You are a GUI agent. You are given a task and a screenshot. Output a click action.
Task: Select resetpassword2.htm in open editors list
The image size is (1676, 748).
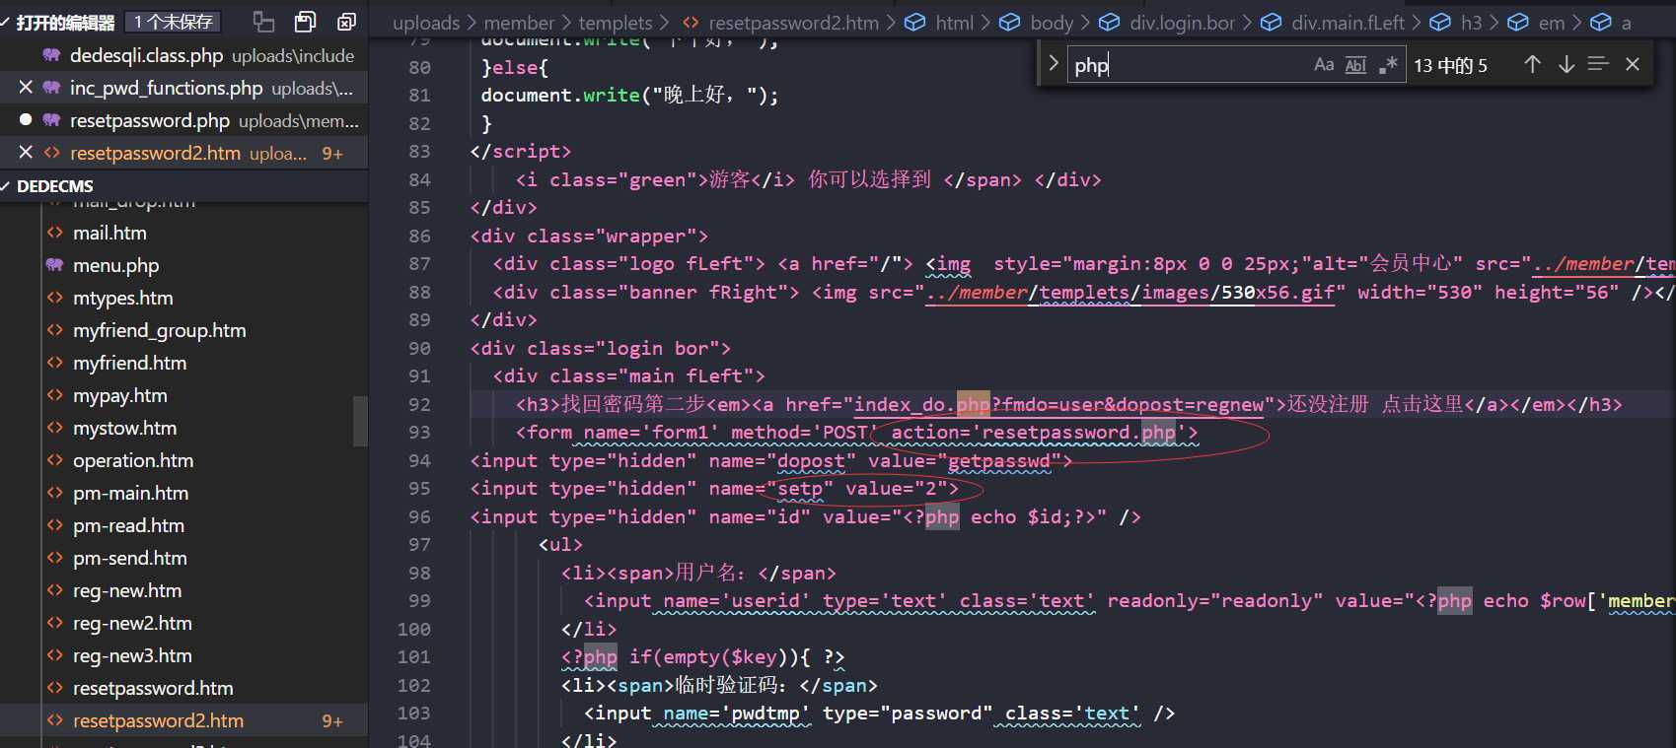[155, 153]
